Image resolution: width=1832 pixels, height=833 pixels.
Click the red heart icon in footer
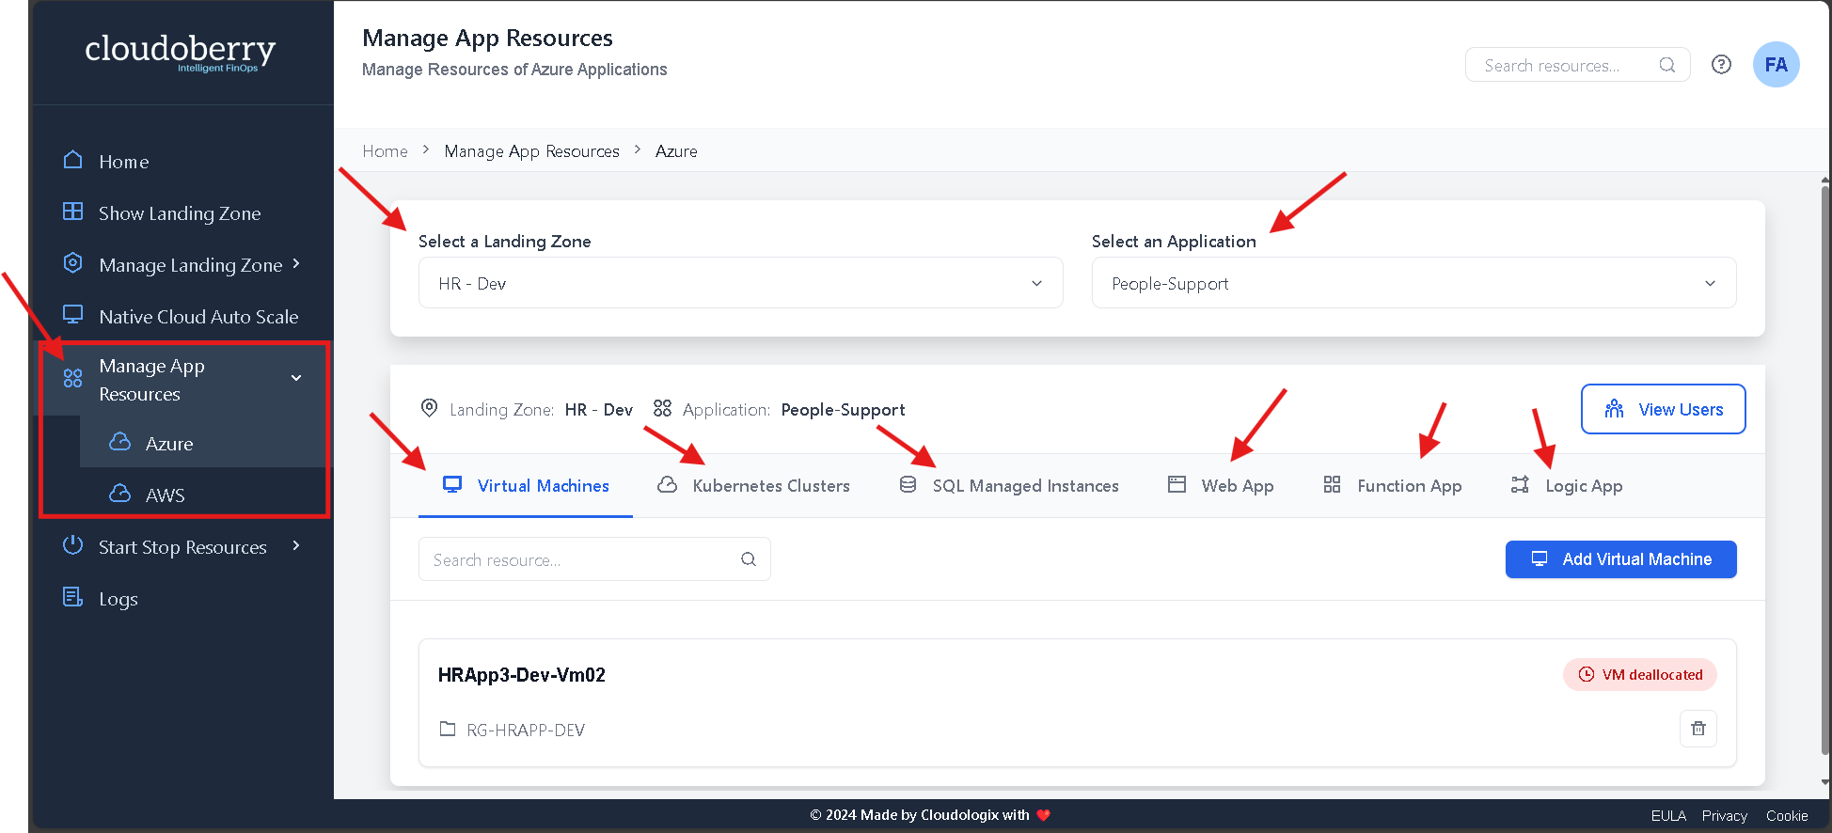tap(1043, 815)
